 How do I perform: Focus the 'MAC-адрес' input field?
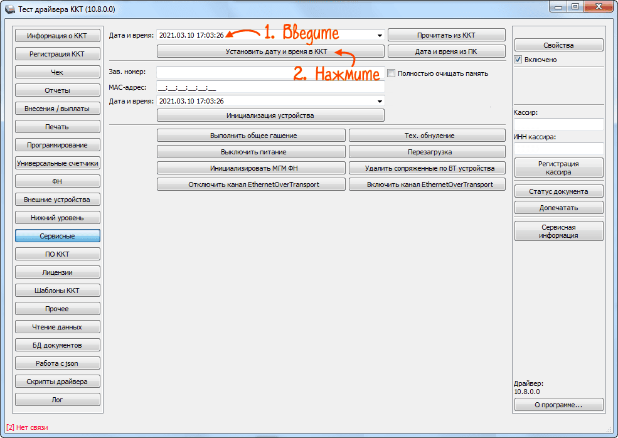(x=270, y=87)
